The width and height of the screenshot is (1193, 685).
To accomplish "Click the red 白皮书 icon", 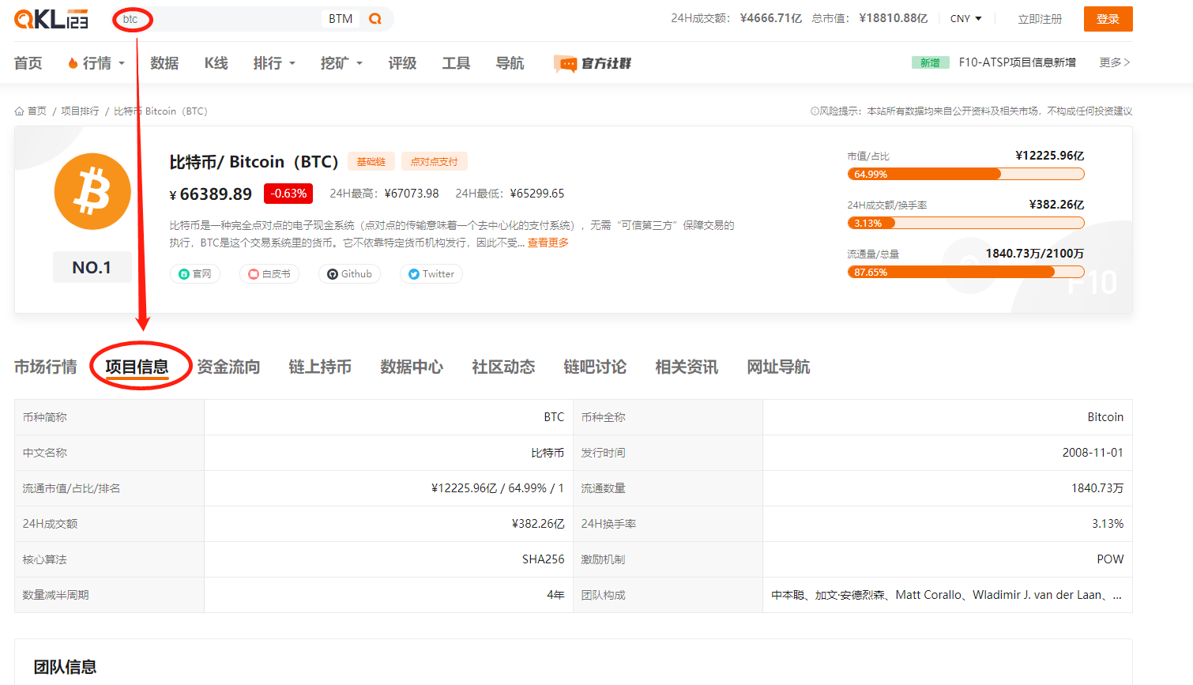I will click(x=254, y=274).
